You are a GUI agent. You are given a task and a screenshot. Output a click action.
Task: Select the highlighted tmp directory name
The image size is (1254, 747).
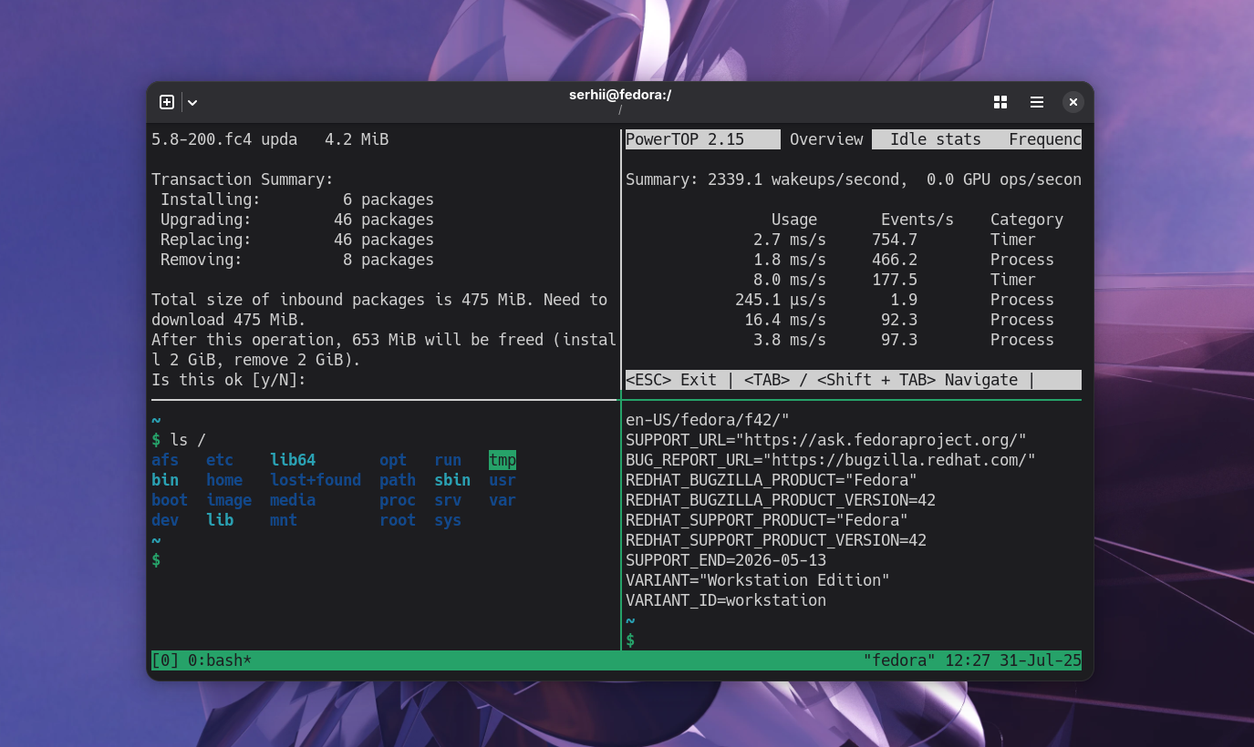coord(502,460)
